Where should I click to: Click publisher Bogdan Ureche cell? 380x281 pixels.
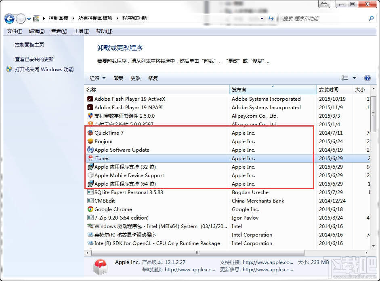click(250, 192)
